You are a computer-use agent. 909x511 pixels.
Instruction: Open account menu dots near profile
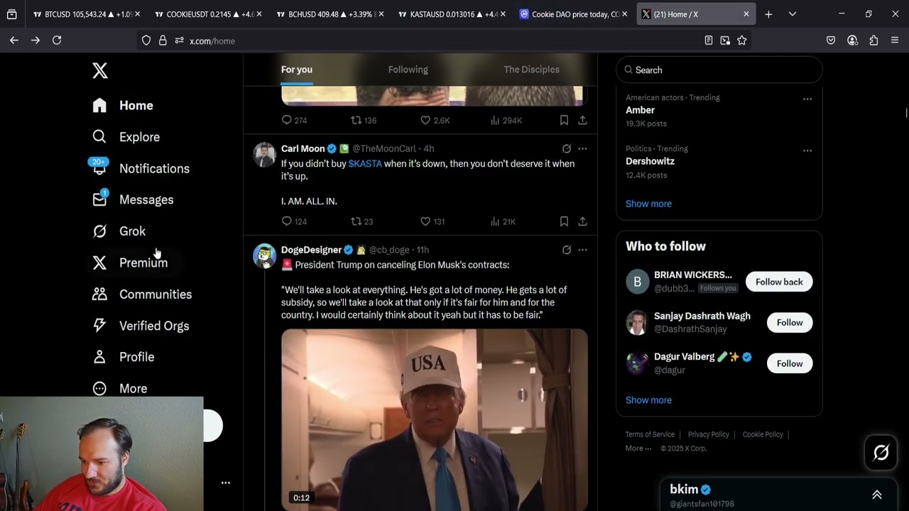[x=225, y=483]
